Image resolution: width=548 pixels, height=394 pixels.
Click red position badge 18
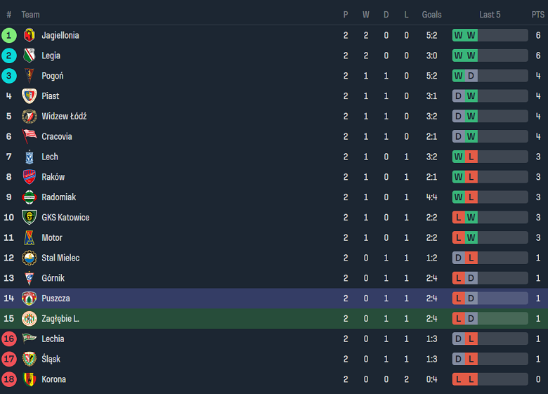[x=9, y=379]
